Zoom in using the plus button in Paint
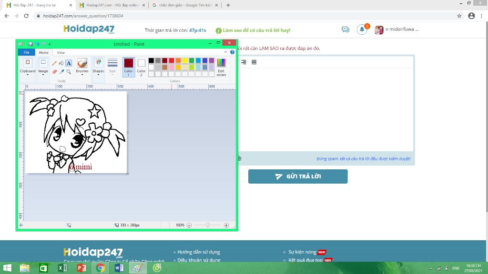 click(226, 225)
